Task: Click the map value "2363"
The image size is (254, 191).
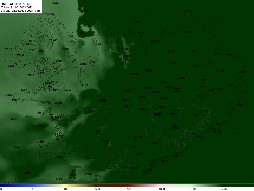Action: 65,49
